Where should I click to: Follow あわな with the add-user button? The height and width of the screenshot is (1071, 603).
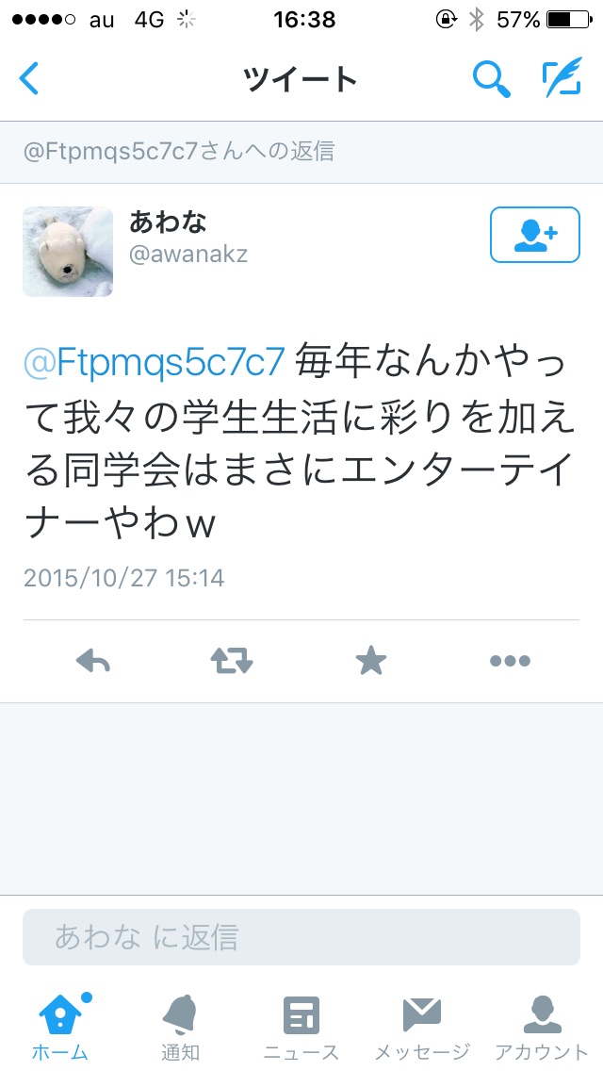535,235
